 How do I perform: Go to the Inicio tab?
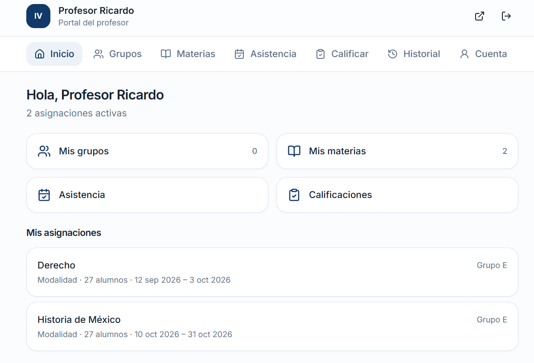click(54, 54)
